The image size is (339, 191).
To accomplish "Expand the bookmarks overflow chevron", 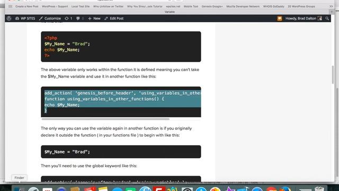I will 331,6.
